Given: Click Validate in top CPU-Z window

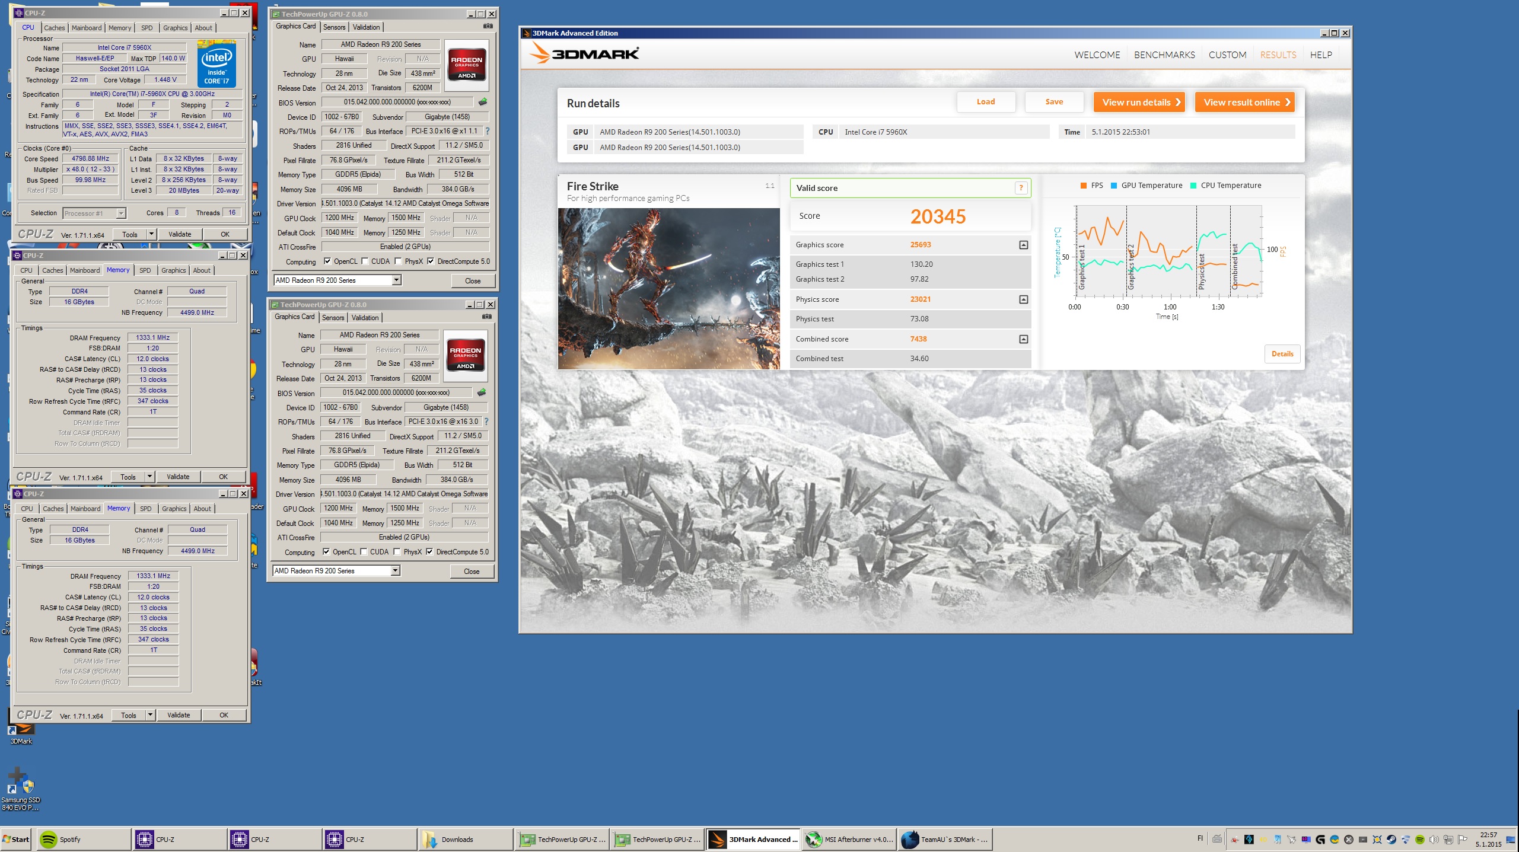Looking at the screenshot, I should point(180,234).
